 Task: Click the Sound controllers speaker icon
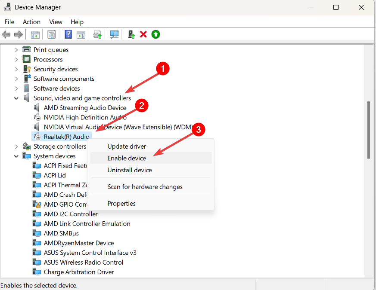(x=26, y=98)
